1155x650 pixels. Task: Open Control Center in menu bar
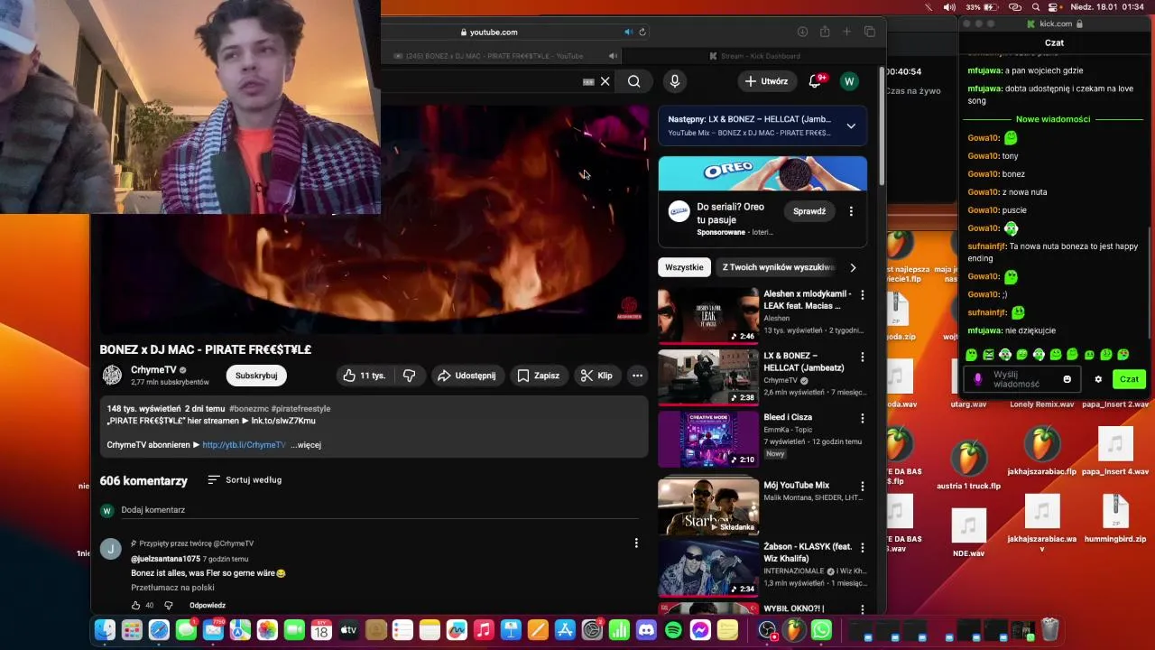click(1054, 6)
